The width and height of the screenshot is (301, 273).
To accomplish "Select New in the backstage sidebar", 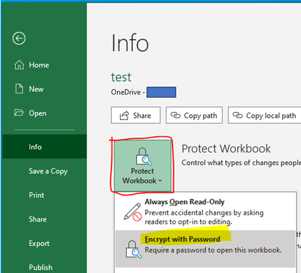I will coord(44,89).
